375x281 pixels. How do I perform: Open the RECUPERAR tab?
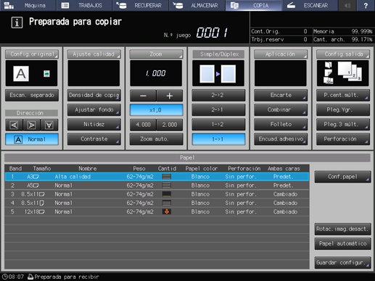[x=141, y=5]
